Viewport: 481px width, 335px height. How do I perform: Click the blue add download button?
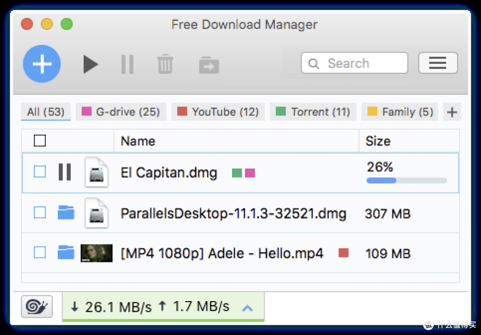pos(42,64)
